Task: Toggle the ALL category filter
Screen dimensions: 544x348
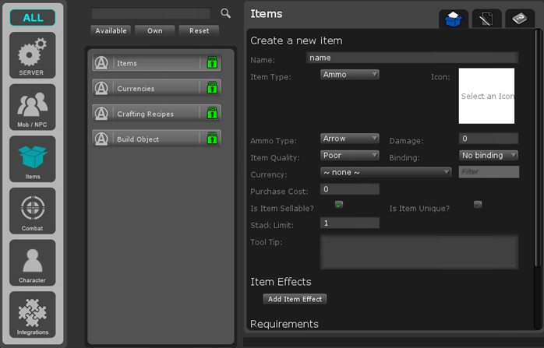Action: [33, 17]
